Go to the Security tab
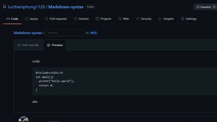Viewport: 217px width, 122px height. pos(144,19)
